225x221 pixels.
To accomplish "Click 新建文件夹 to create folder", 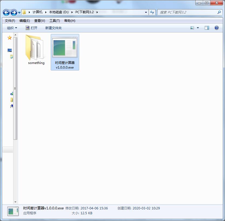I will click(53, 28).
